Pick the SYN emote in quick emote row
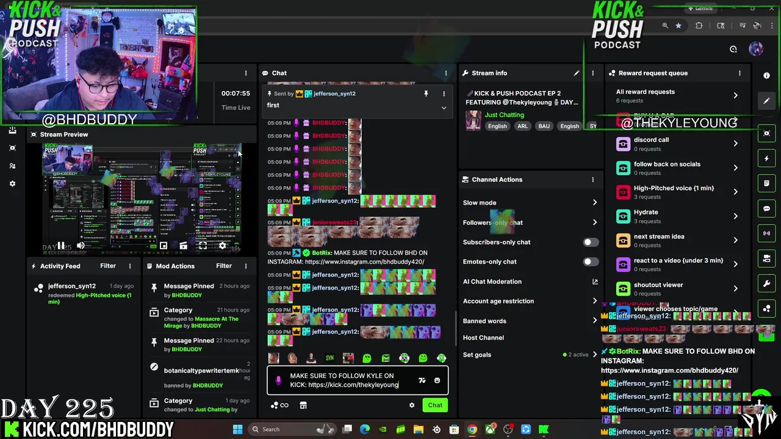Screen dimensions: 781x439 point(329,359)
